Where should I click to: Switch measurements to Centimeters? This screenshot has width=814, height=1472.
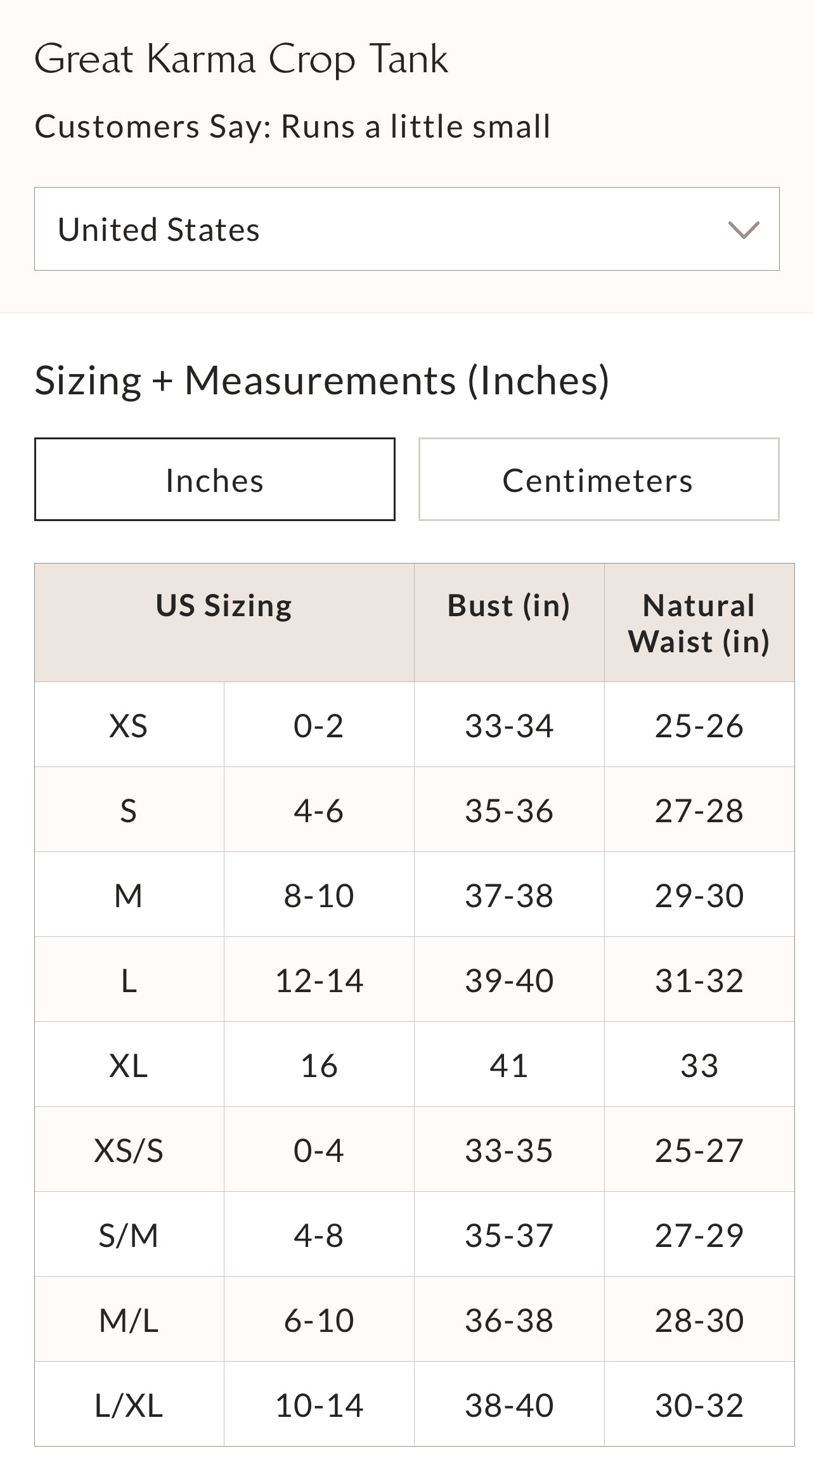[x=598, y=480]
